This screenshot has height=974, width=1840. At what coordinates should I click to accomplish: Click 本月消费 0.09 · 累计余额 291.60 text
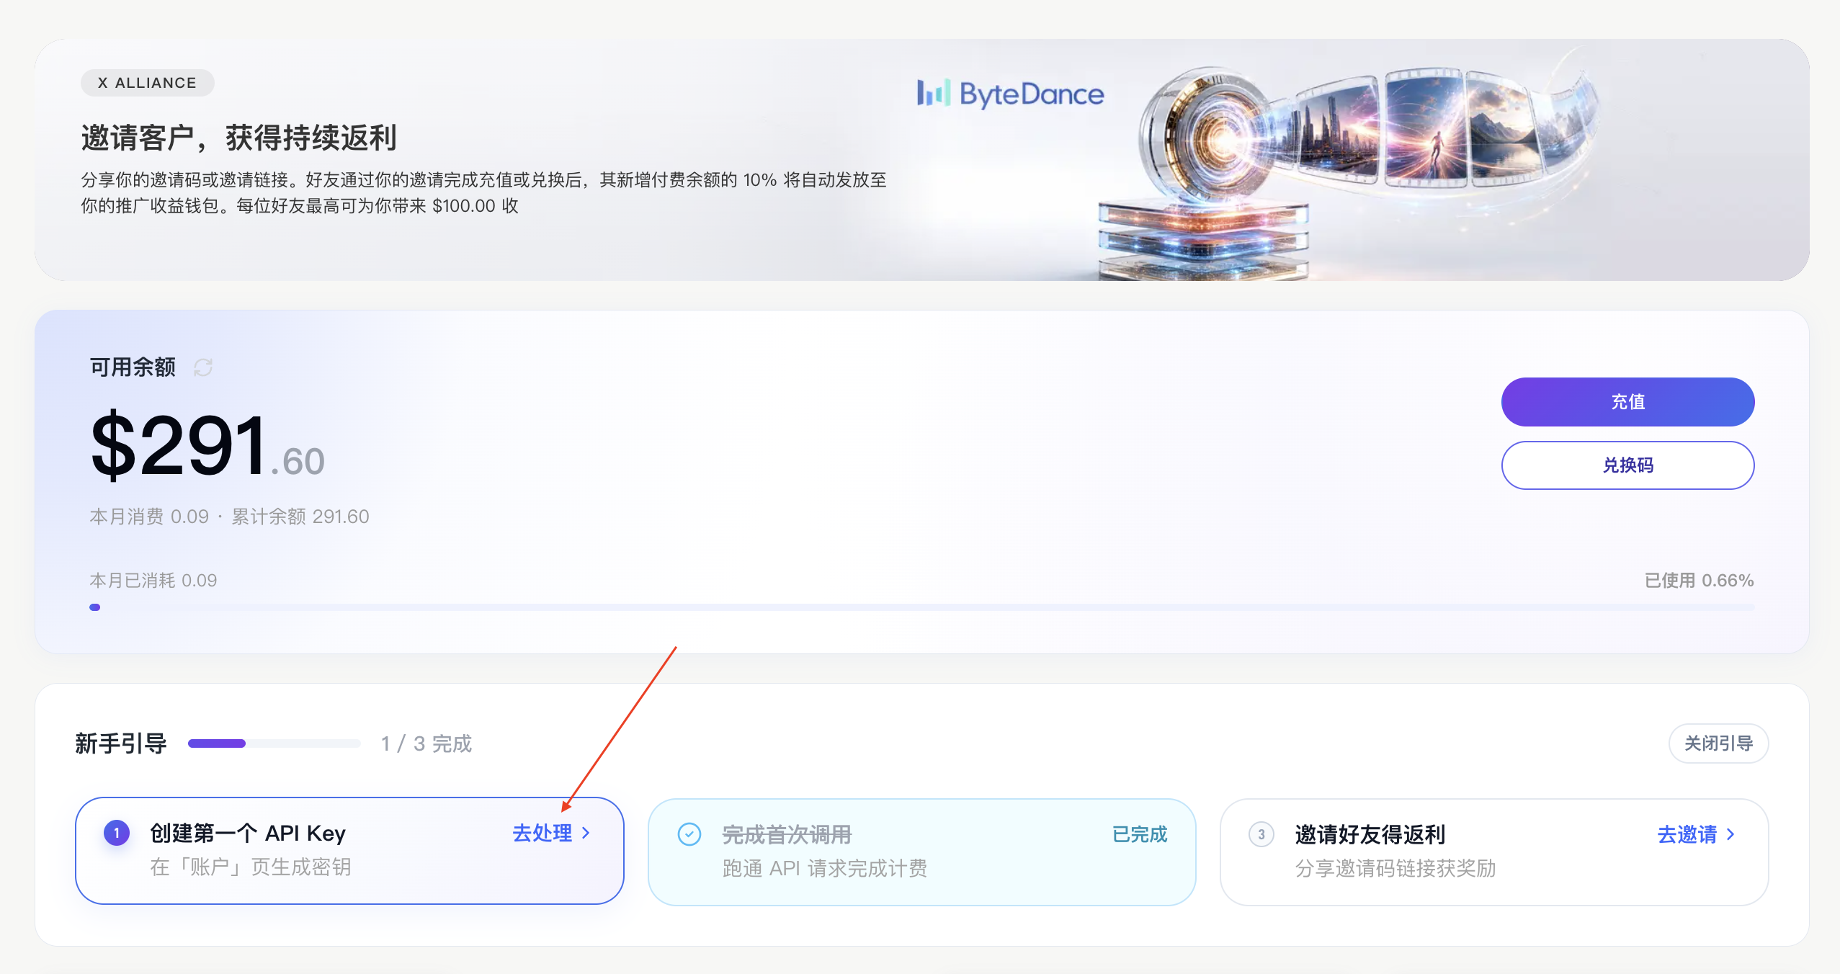pos(229,517)
